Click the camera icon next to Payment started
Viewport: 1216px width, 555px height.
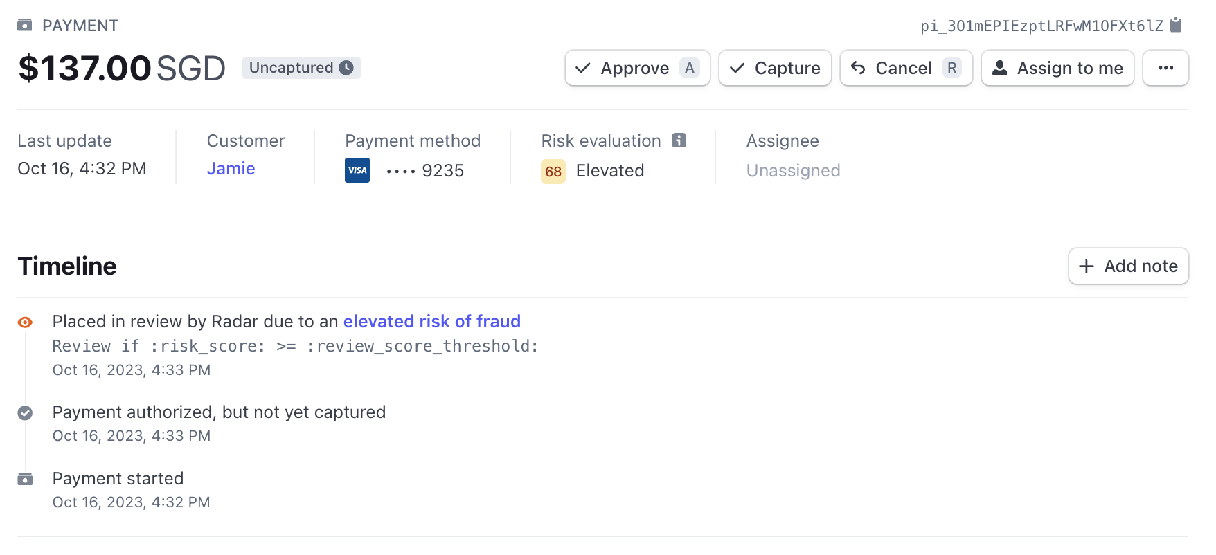[25, 479]
